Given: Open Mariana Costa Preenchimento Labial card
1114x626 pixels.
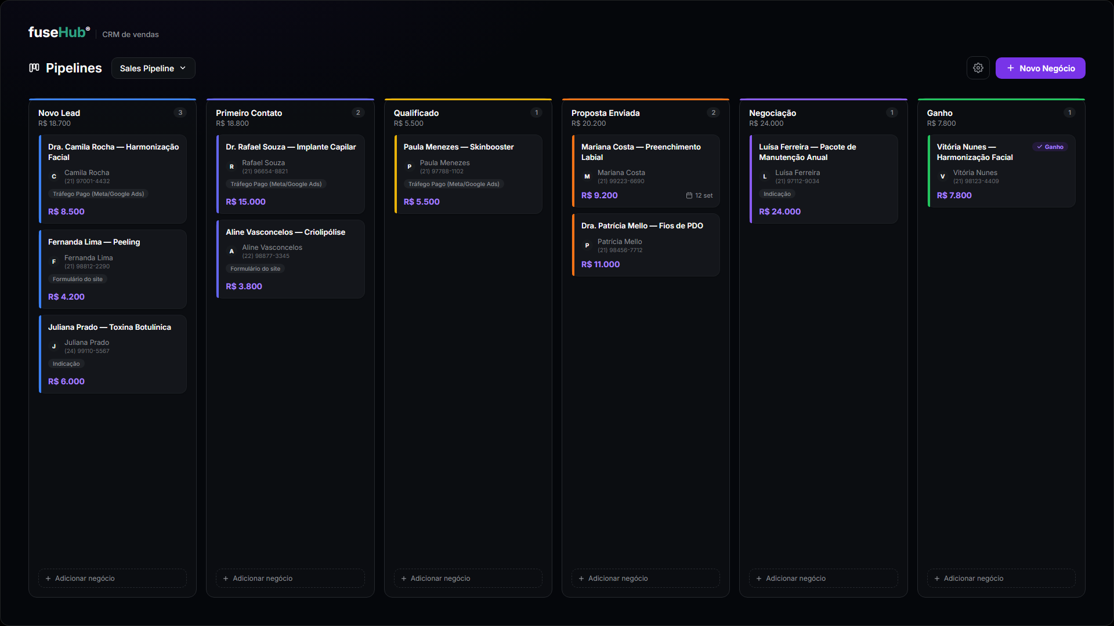Looking at the screenshot, I should (646, 171).
